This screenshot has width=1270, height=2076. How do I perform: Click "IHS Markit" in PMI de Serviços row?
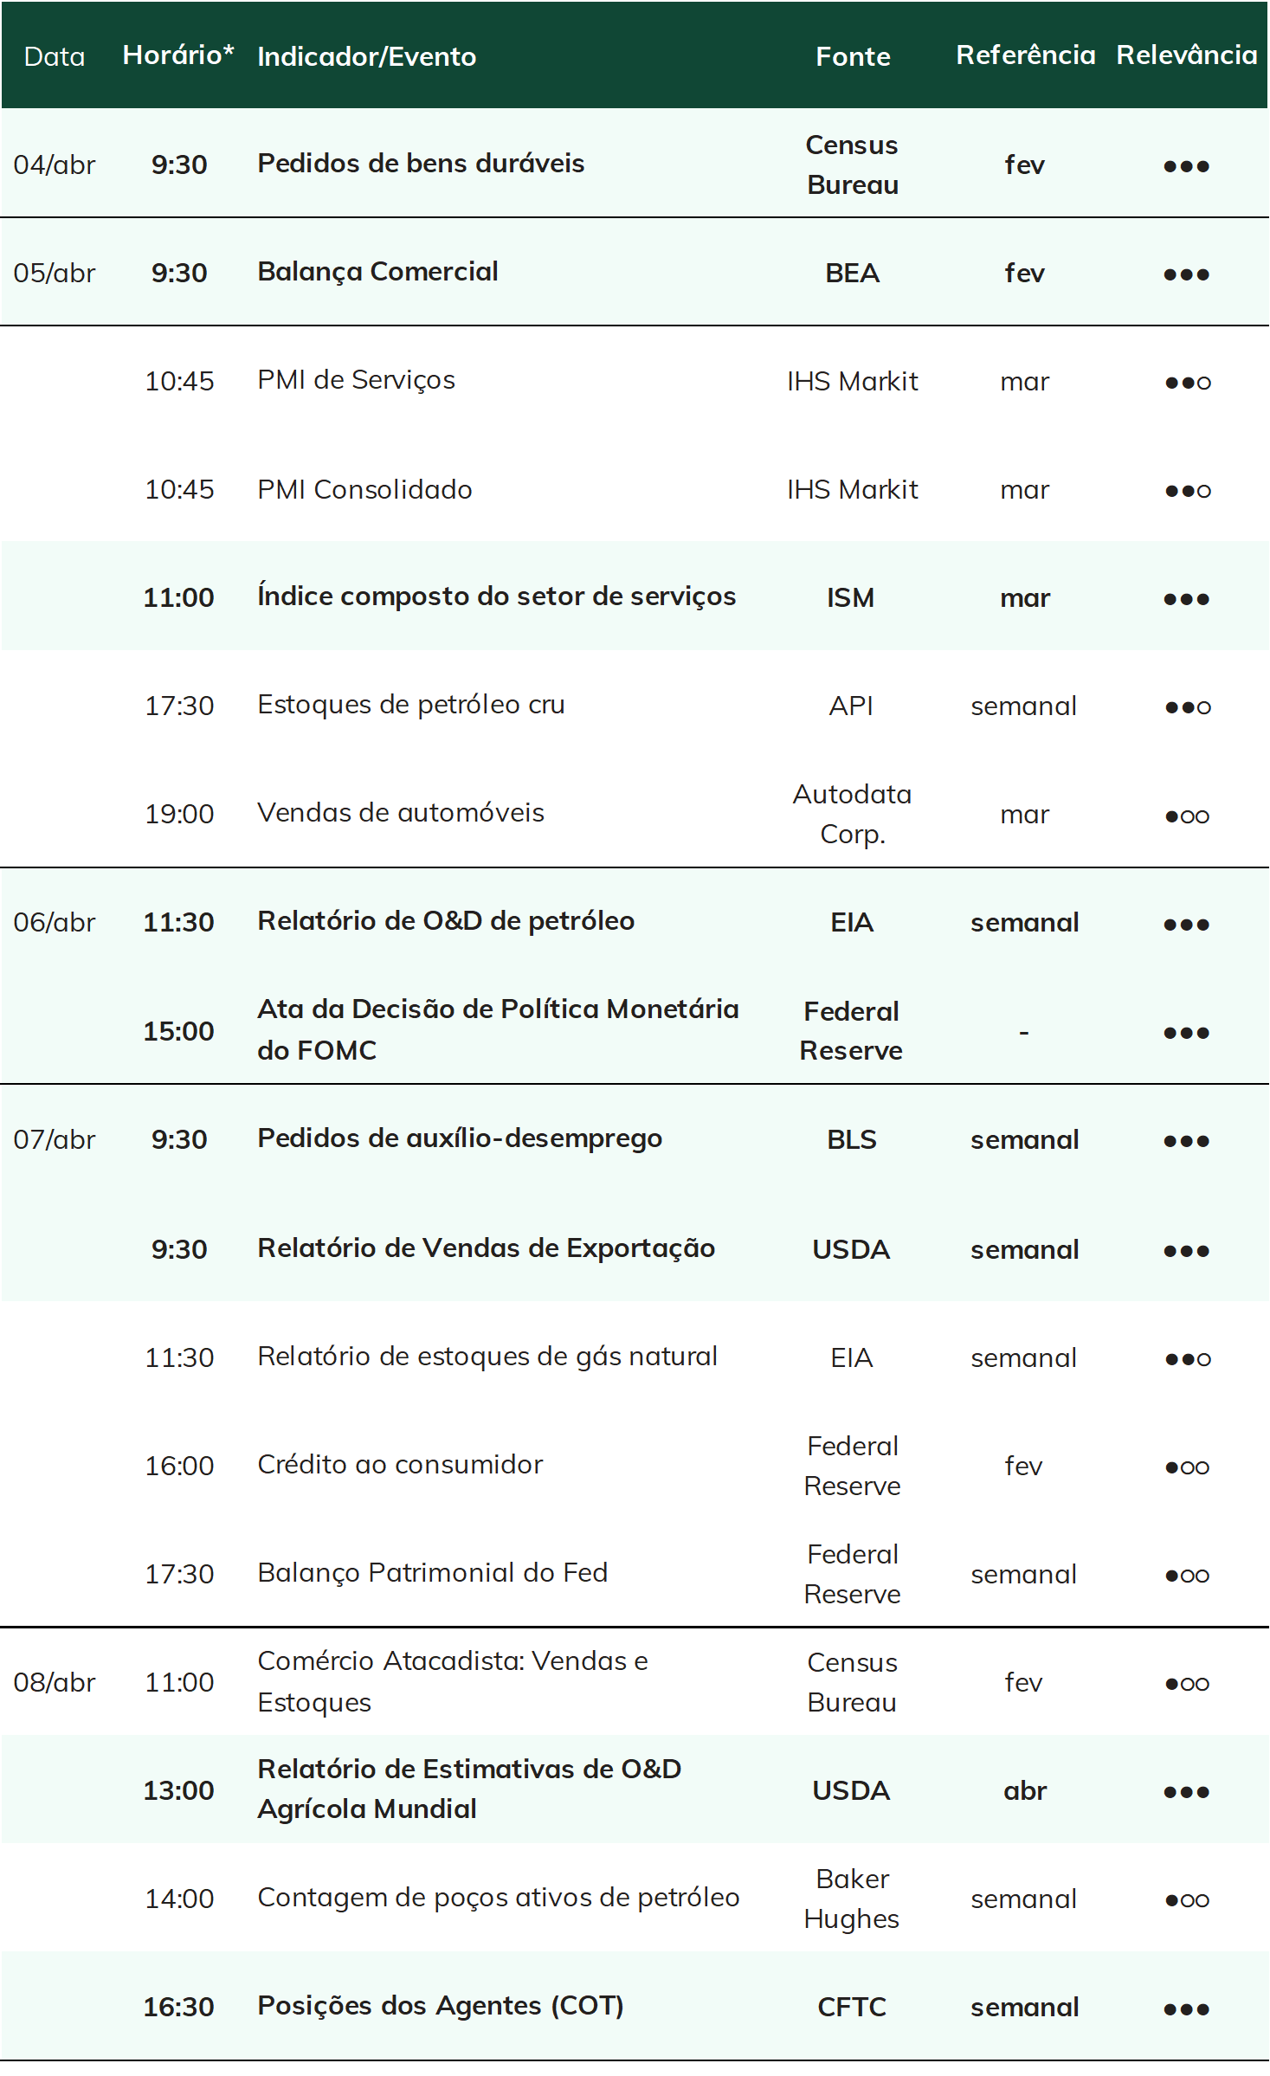tap(853, 381)
